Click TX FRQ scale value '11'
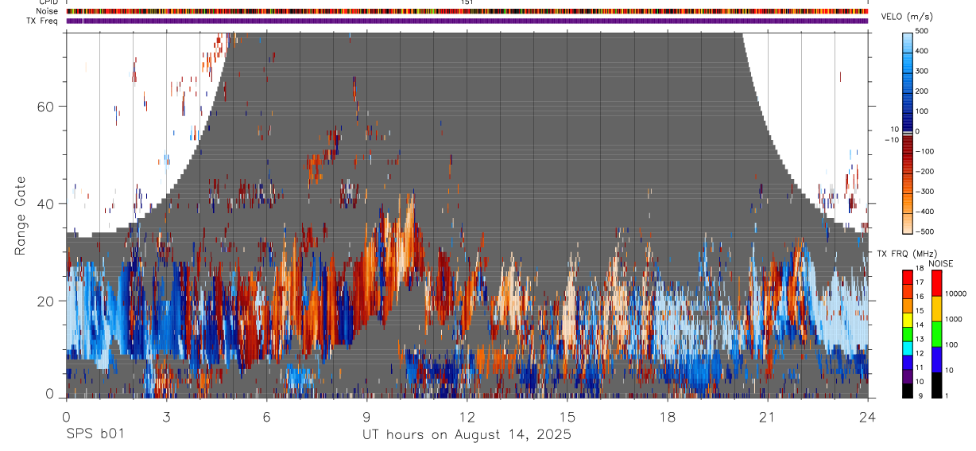The width and height of the screenshot is (976, 451). coord(920,367)
